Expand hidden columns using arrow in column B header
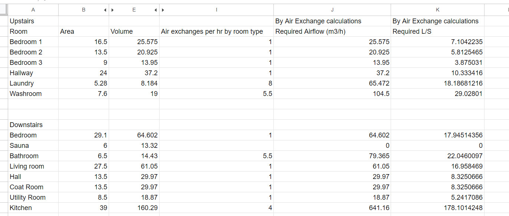509x216 pixels. tap(105, 10)
